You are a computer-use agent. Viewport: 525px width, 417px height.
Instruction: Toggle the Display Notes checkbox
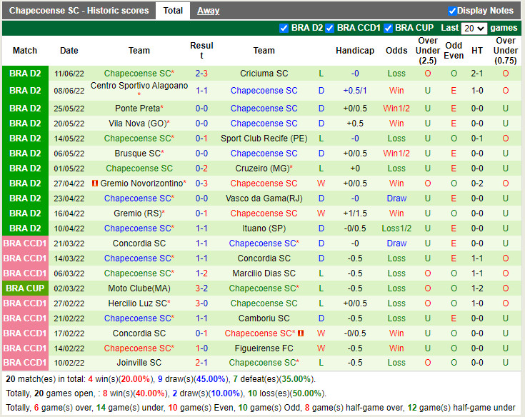coord(452,11)
